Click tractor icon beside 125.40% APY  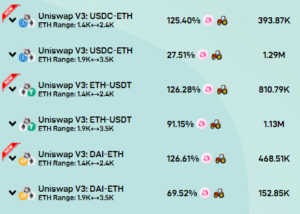click(222, 21)
